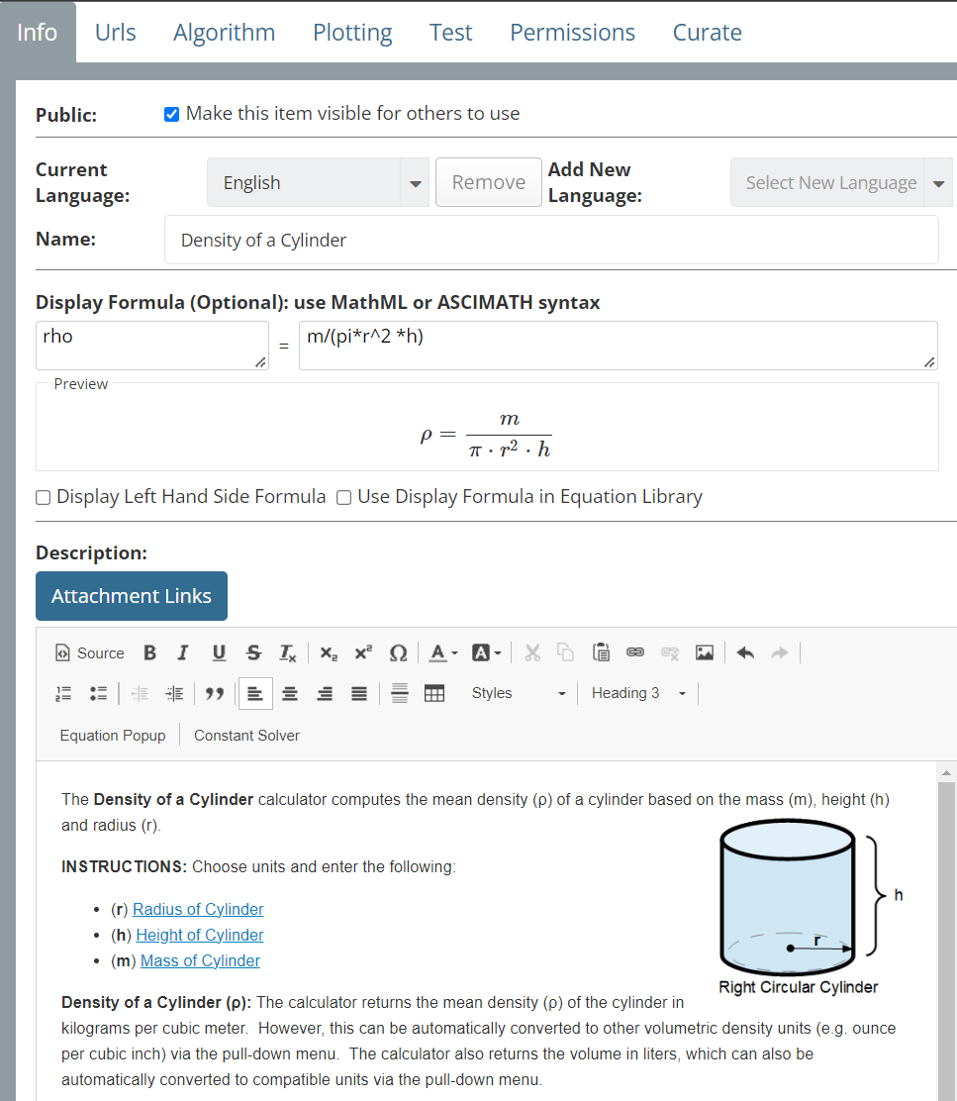Enable Display Left Hand Side Formula
The width and height of the screenshot is (957, 1101).
pos(44,497)
